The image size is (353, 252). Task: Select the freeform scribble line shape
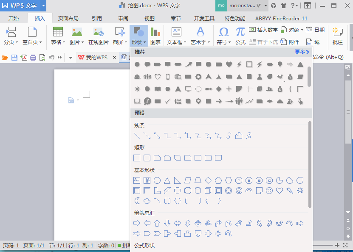click(249, 136)
